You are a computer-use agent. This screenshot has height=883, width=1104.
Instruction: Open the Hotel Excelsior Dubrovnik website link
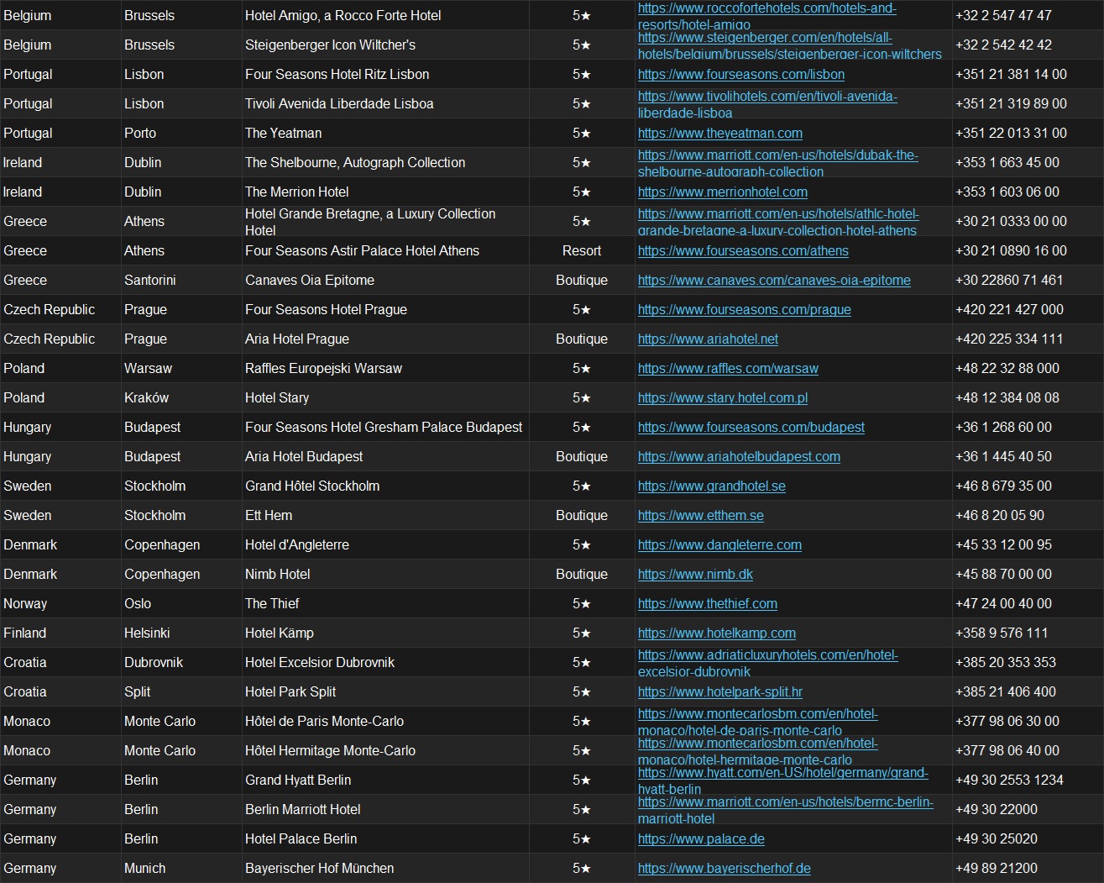coord(768,663)
